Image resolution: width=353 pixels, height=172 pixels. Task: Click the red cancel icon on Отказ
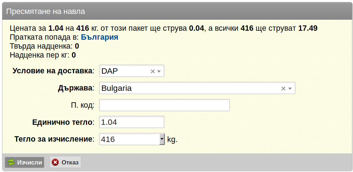(55, 162)
